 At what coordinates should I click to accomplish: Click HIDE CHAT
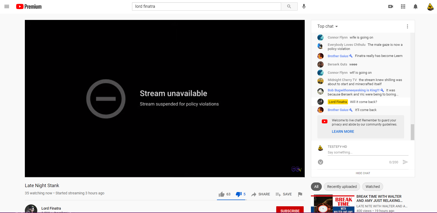pyautogui.click(x=363, y=173)
